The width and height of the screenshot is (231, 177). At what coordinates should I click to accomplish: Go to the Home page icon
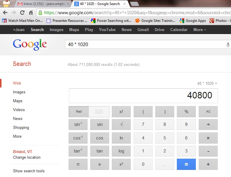(x=31, y=13)
